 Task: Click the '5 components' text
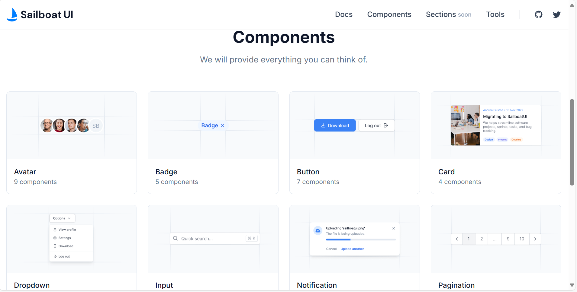point(177,182)
